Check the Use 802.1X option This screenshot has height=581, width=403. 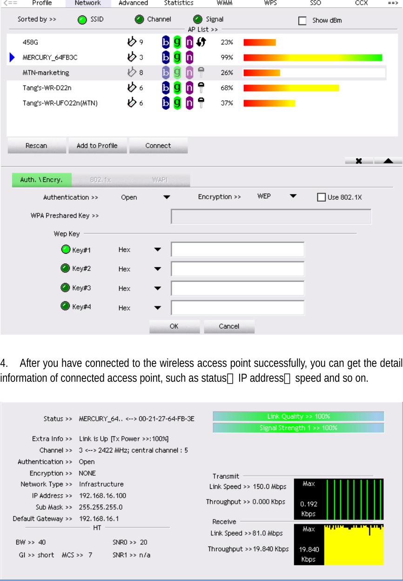click(321, 197)
